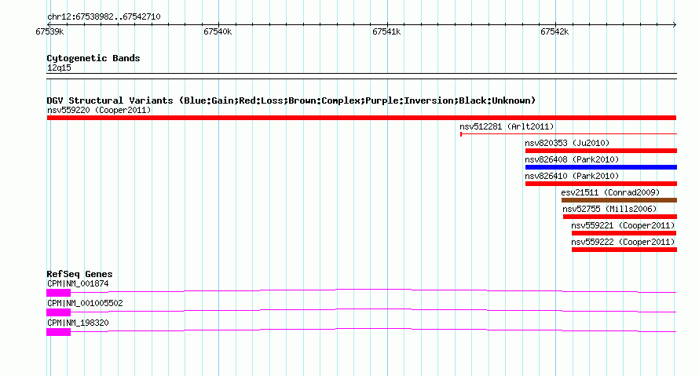Select the nsv559222 (Cooper2011) label
Screen dimensions: 699x376
tap(624, 242)
